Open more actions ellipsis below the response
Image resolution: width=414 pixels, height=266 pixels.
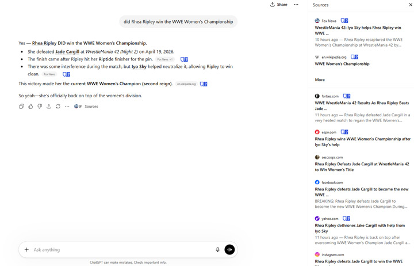click(67, 107)
